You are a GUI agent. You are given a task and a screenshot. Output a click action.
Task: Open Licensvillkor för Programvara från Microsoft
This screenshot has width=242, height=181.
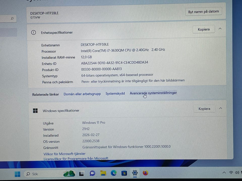tap(76, 159)
